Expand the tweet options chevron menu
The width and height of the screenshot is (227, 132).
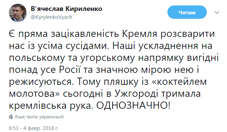(x=217, y=13)
